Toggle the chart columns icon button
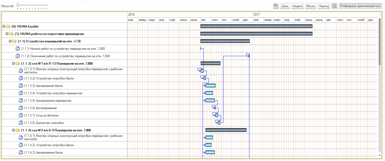The image size is (385, 161). (x=334, y=6)
